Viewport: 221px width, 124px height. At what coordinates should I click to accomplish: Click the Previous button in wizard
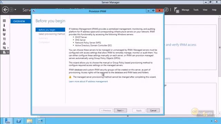point(106,111)
